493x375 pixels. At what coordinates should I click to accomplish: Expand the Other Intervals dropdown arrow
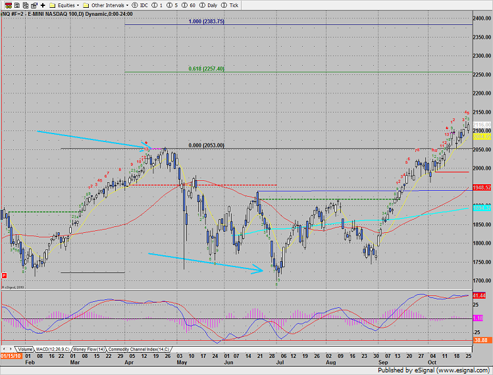pyautogui.click(x=127, y=5)
